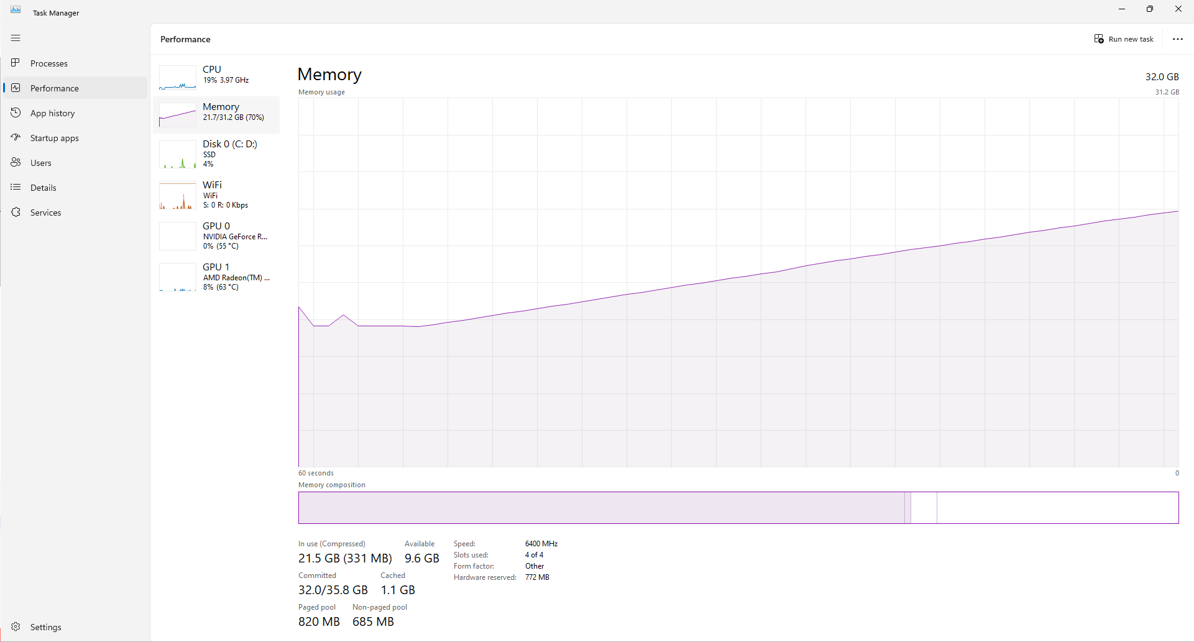Select the App history icon
The height and width of the screenshot is (642, 1194).
[x=16, y=112]
